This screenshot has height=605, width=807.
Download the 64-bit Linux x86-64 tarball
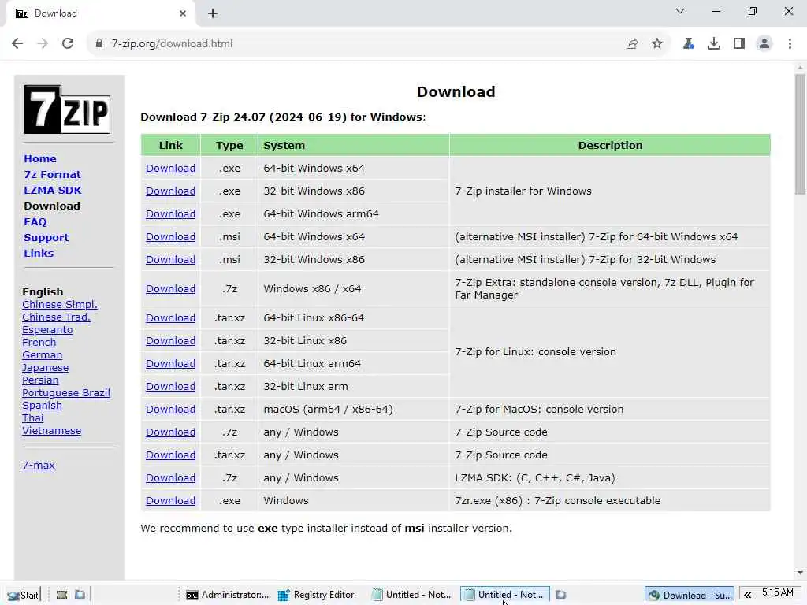170,318
